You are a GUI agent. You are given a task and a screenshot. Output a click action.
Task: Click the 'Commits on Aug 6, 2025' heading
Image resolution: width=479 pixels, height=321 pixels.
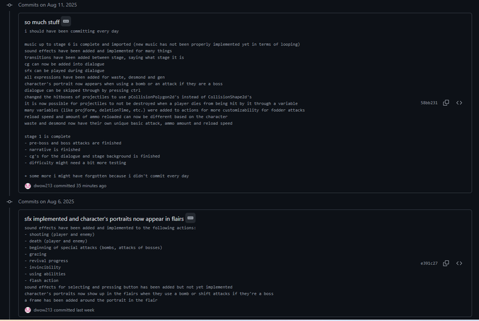[x=46, y=202]
